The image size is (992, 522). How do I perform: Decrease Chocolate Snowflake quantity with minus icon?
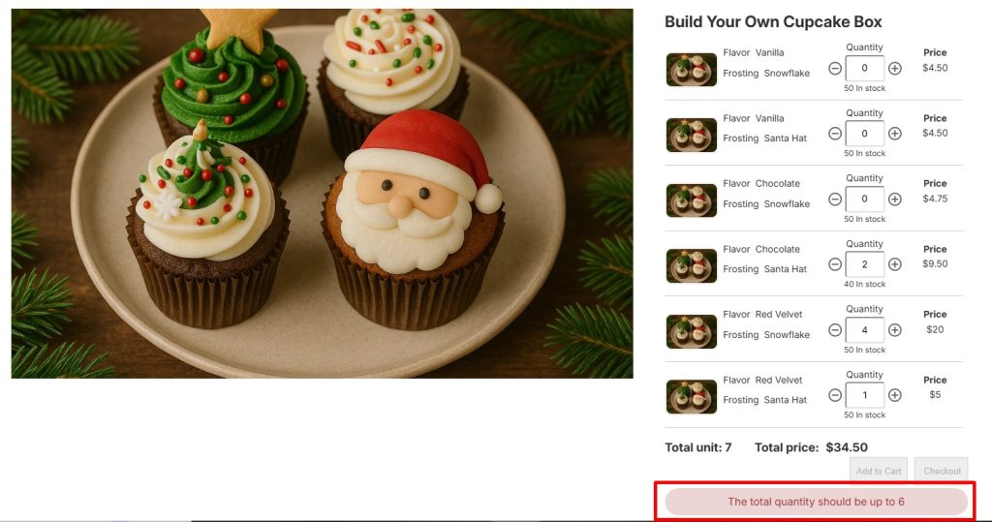[835, 200]
